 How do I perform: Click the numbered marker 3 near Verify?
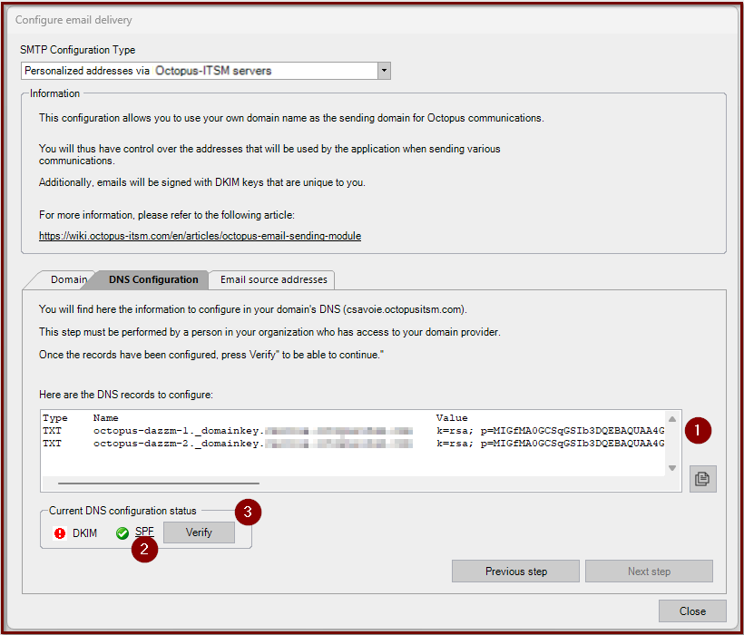point(247,513)
